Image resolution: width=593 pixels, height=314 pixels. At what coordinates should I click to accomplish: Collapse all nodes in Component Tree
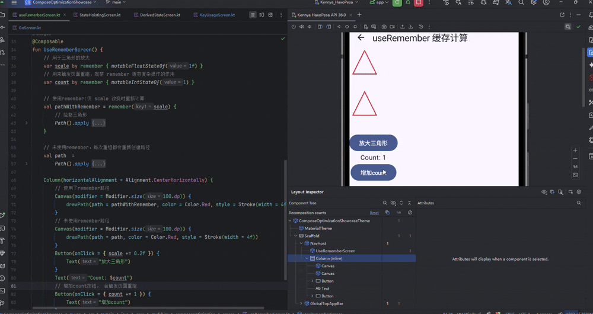[x=410, y=203]
